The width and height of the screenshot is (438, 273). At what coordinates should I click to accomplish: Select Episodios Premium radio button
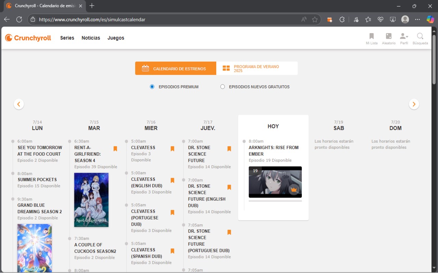[x=152, y=87]
